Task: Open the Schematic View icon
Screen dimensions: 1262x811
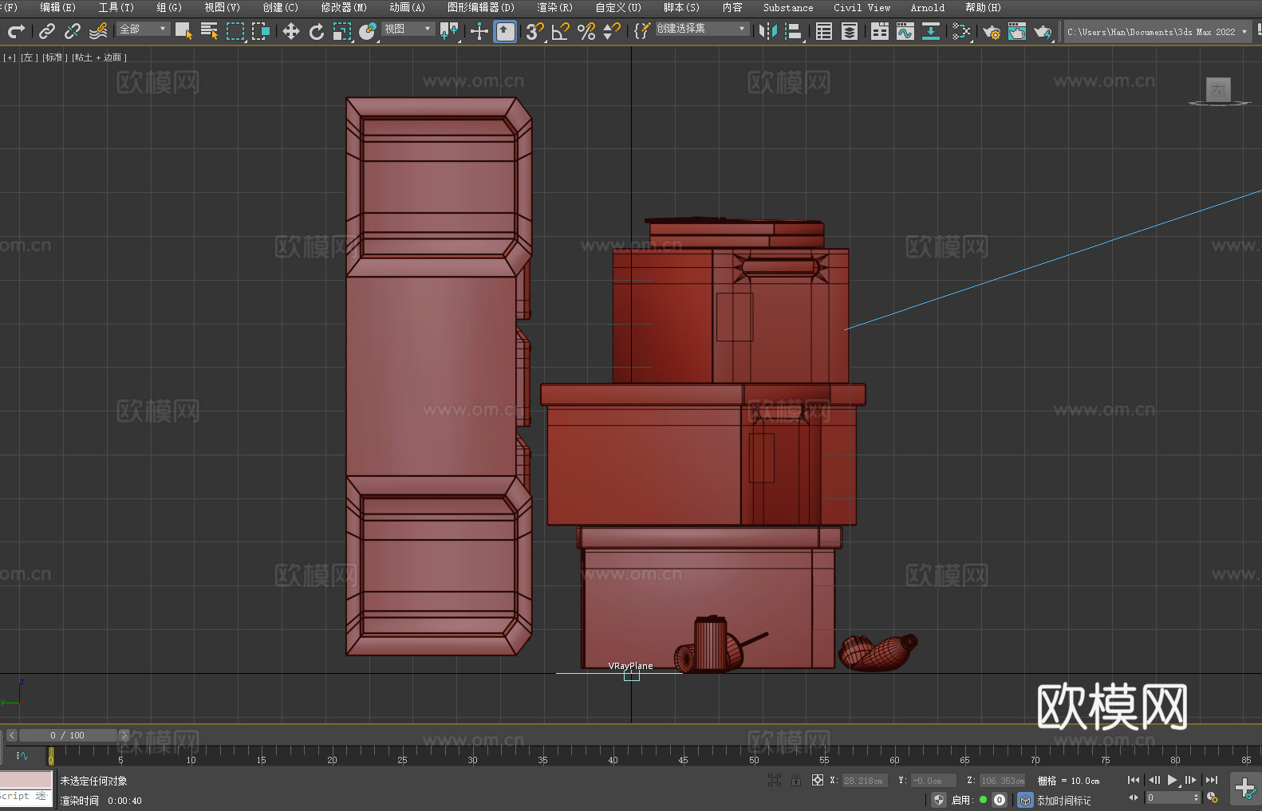Action: [x=961, y=31]
